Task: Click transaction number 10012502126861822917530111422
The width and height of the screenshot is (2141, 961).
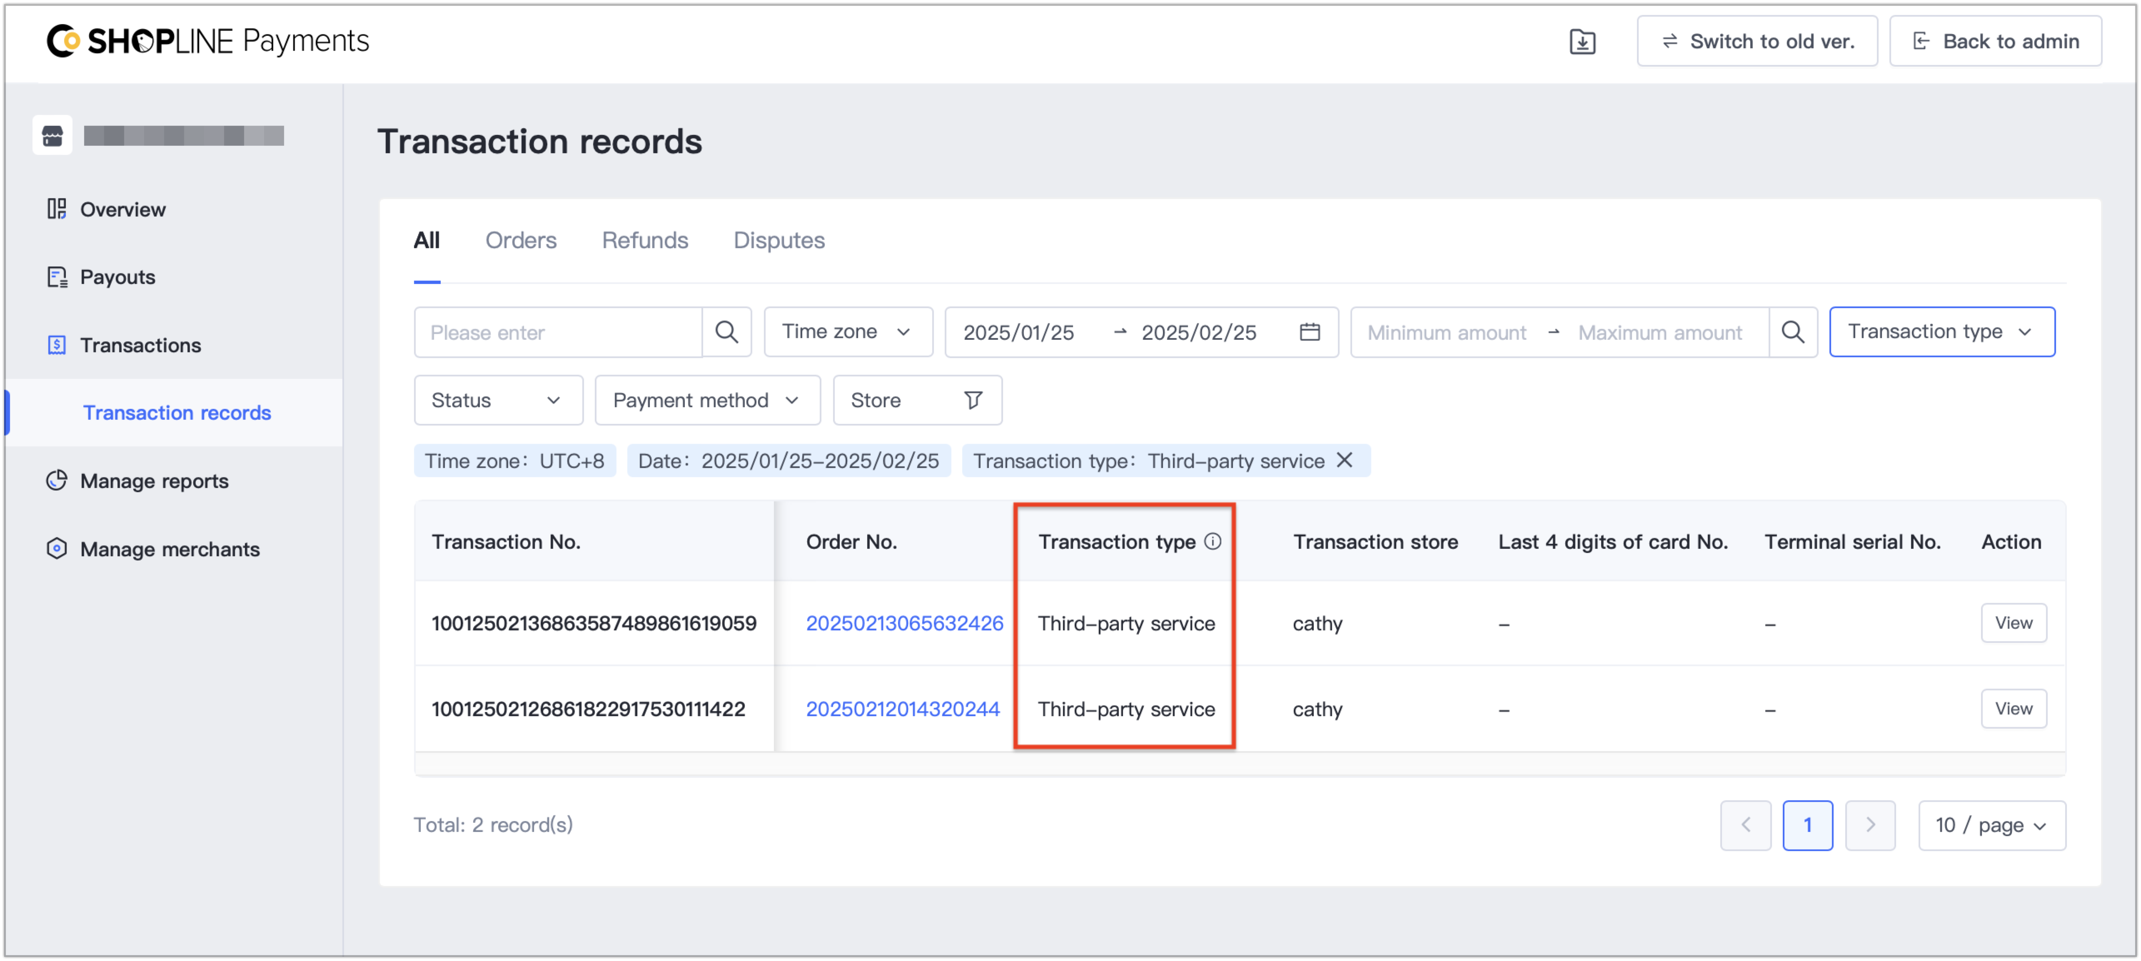Action: click(x=589, y=710)
